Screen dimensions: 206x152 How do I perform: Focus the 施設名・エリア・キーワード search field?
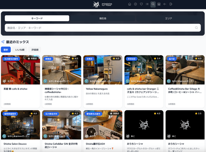tap(103, 28)
